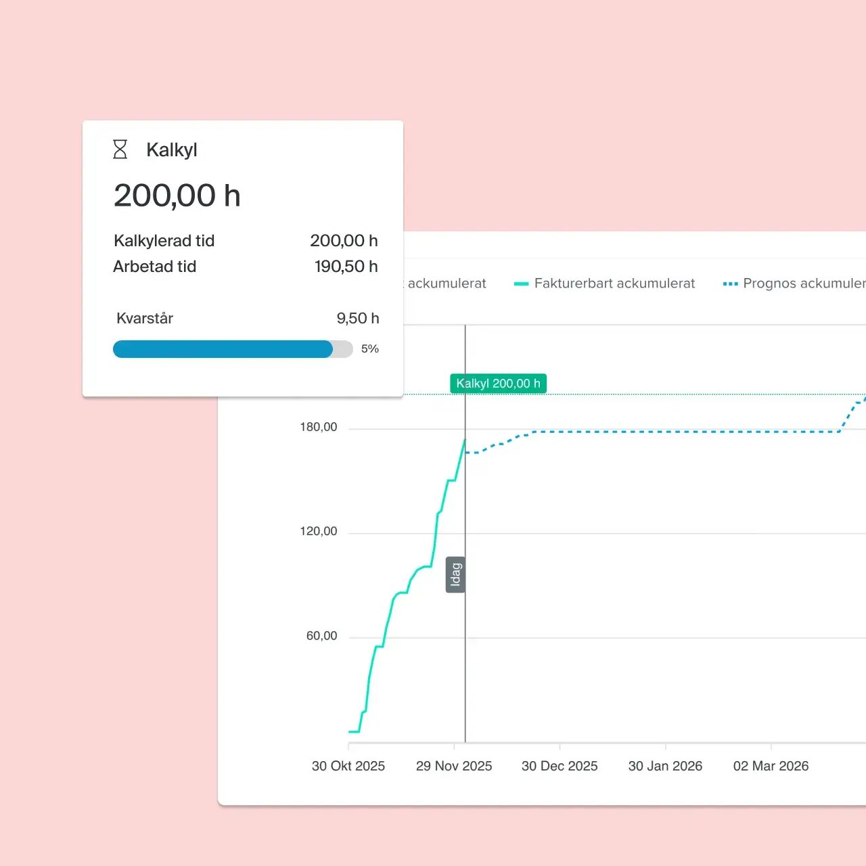The image size is (866, 866).
Task: Click the Kvarstår value 9,50 h
Action: click(x=357, y=318)
